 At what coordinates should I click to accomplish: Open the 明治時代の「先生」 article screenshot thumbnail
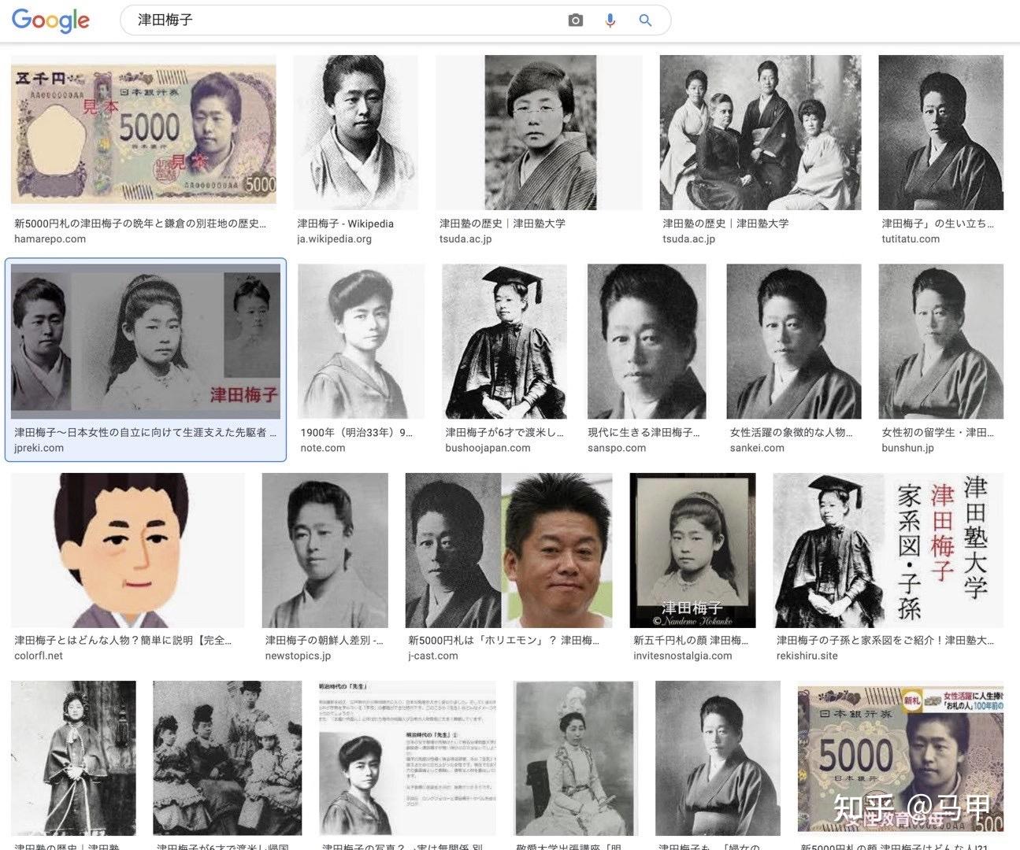click(x=407, y=758)
